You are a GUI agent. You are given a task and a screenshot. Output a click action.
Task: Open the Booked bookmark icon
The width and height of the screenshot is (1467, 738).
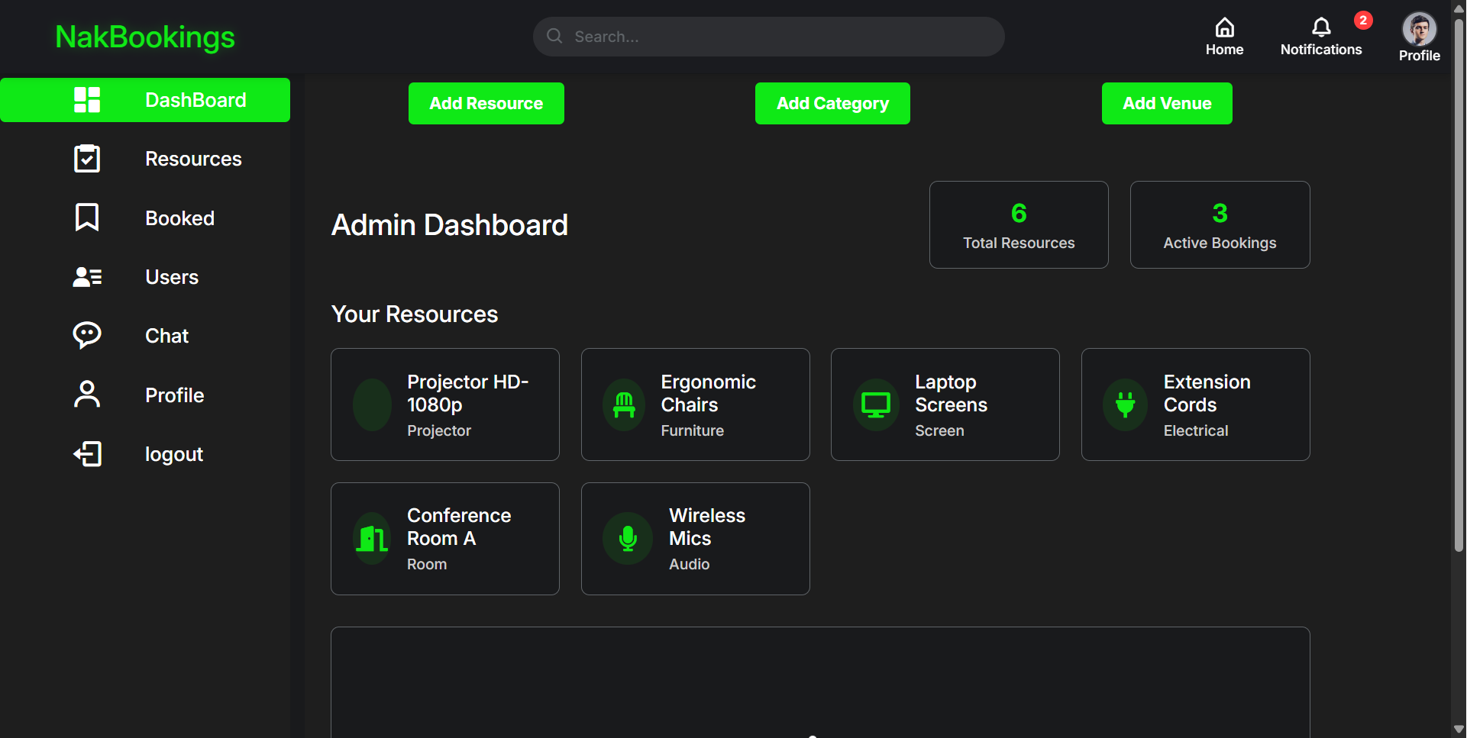click(x=86, y=218)
